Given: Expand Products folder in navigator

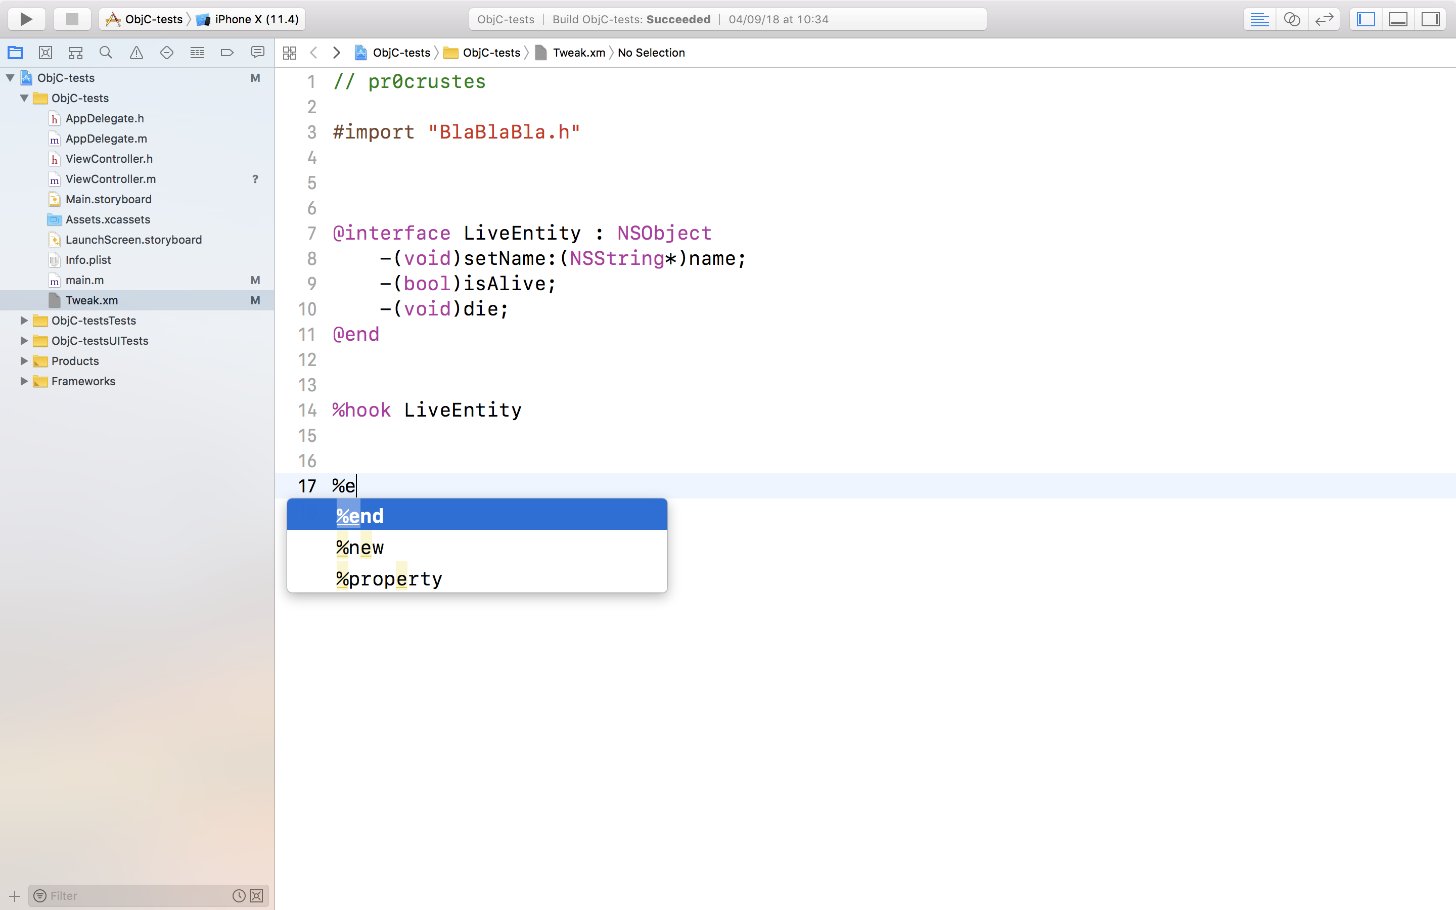Looking at the screenshot, I should 24,360.
